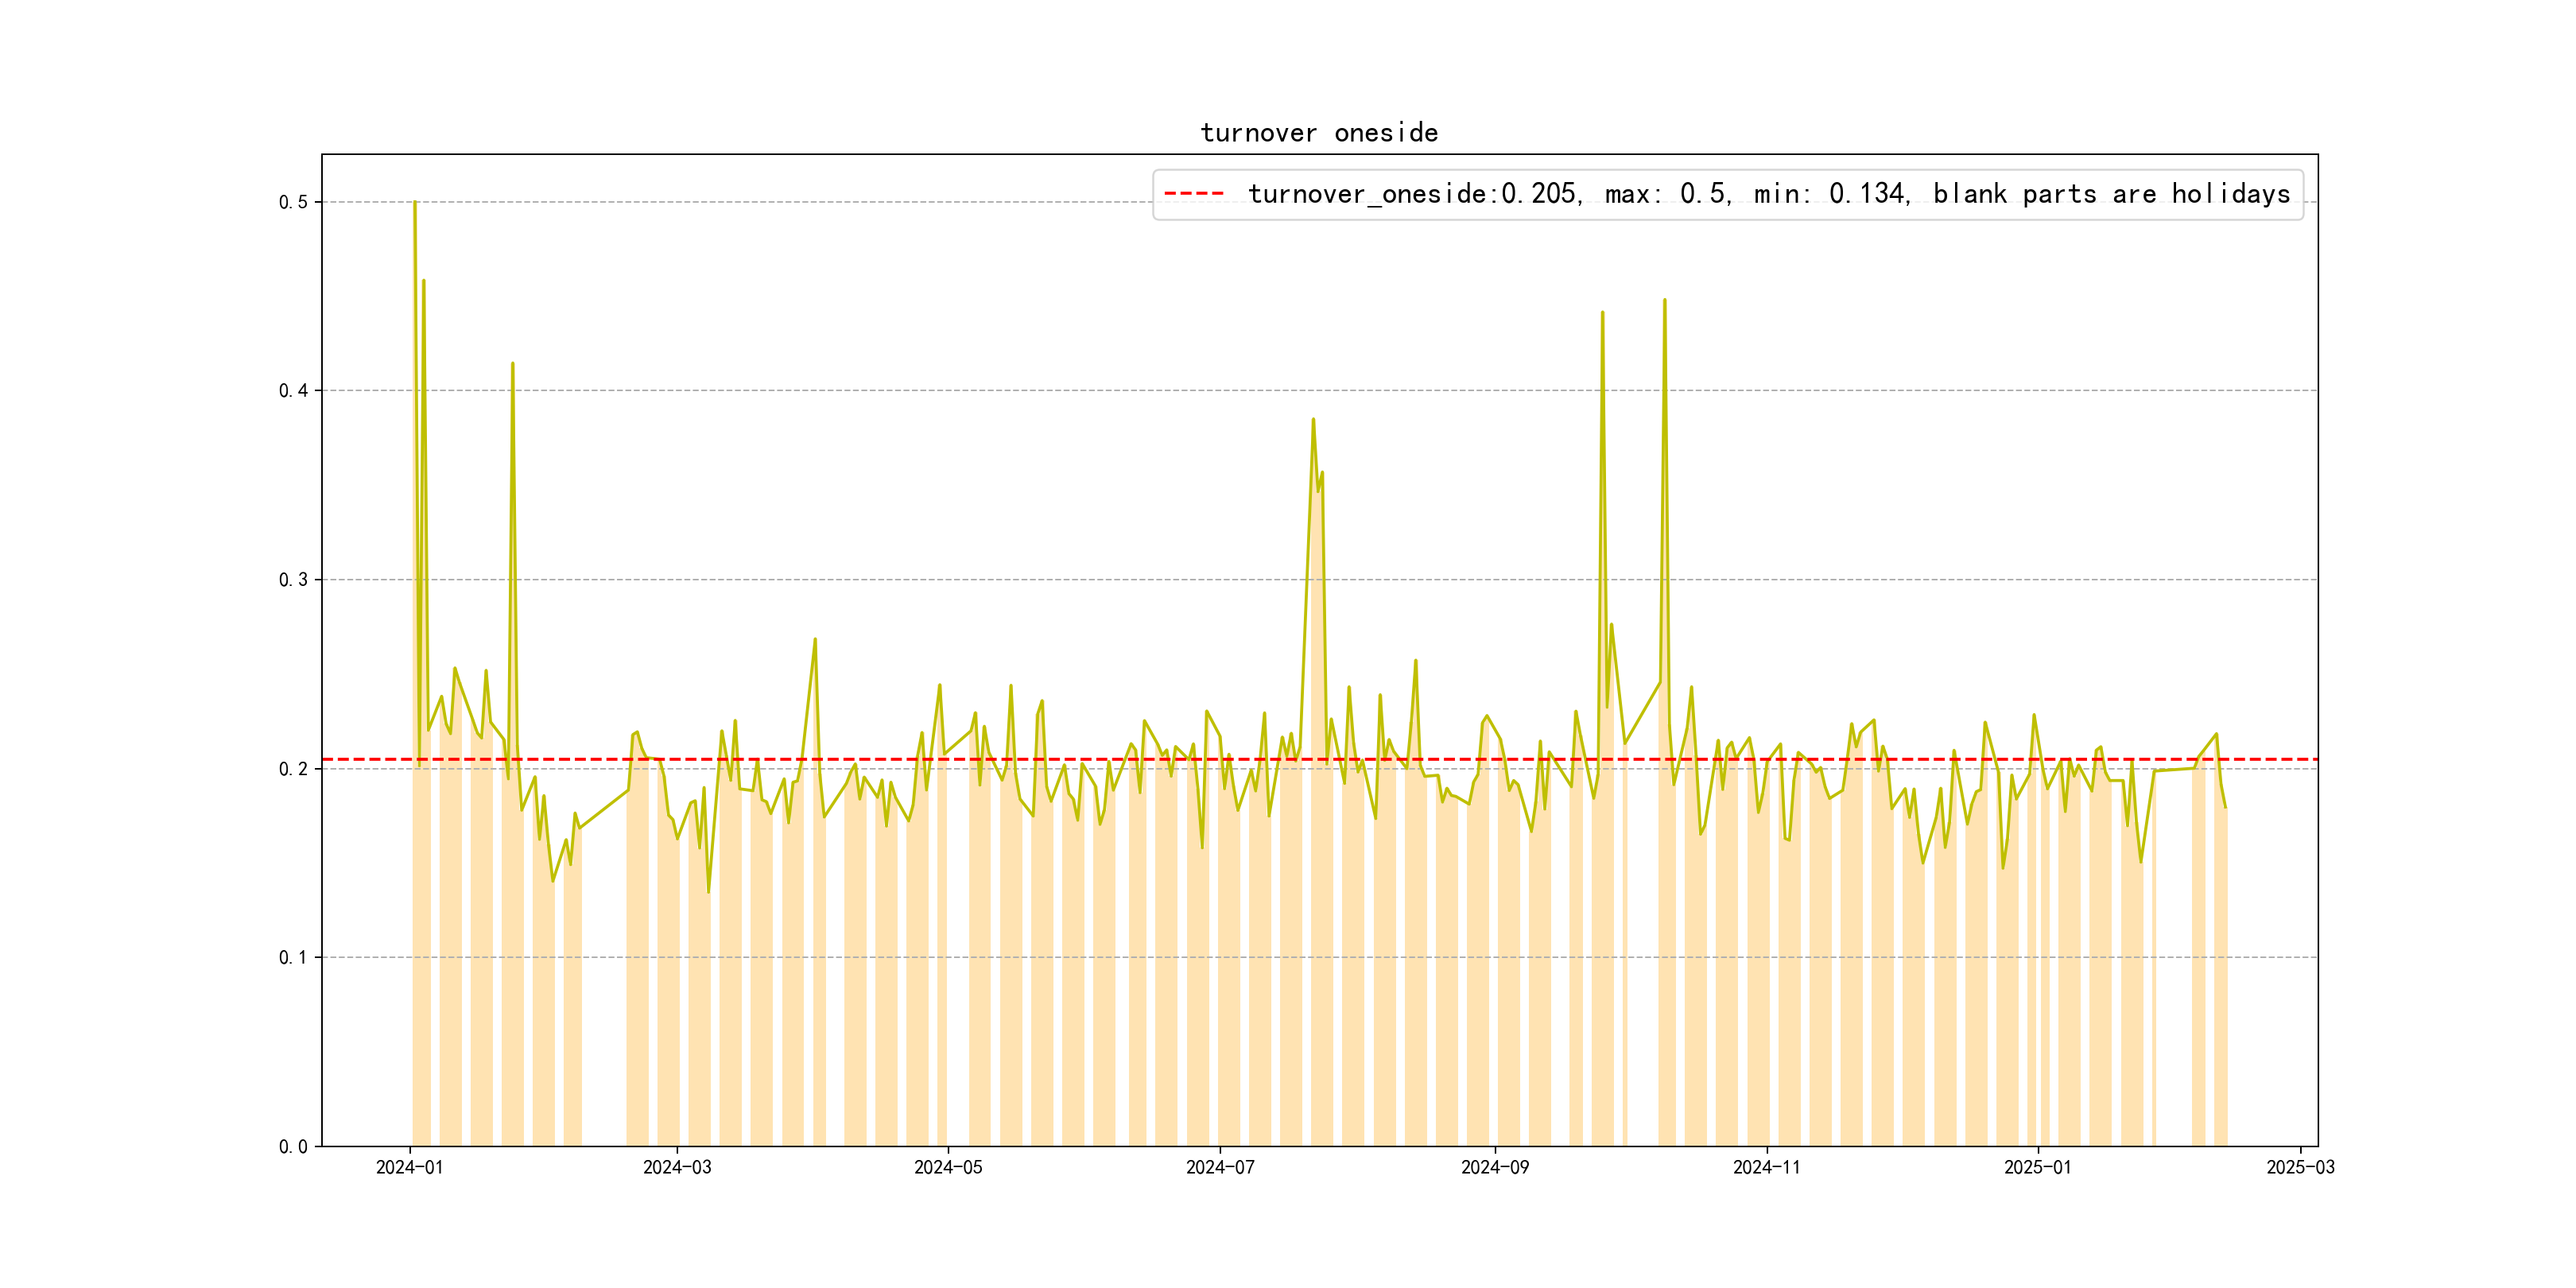2576x1288 pixels.
Task: Click the October 2024 spike near 0.45
Action: 1664,300
